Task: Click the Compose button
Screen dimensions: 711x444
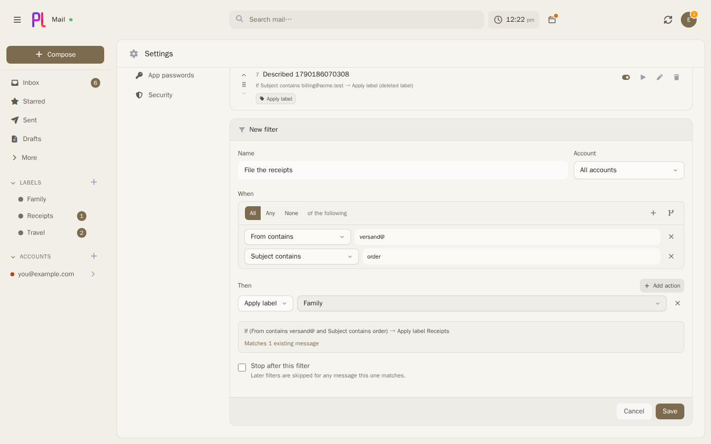Action: tap(55, 55)
